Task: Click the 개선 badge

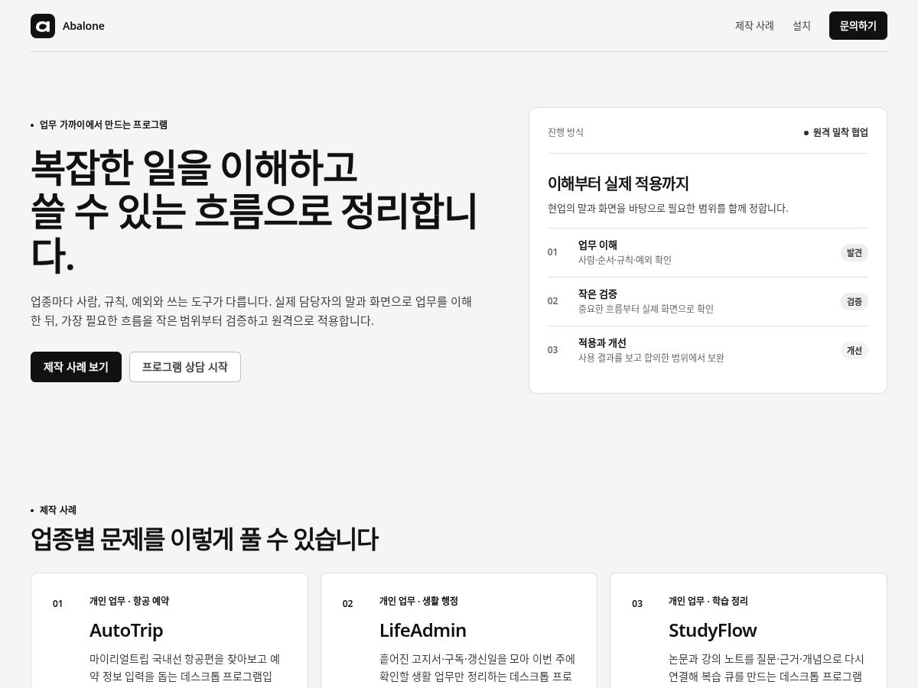Action: [855, 350]
